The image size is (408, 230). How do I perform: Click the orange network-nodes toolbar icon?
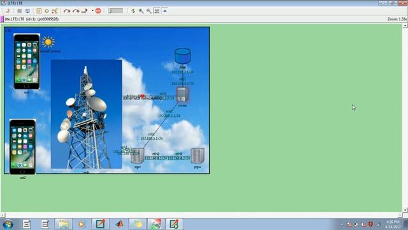click(x=54, y=11)
